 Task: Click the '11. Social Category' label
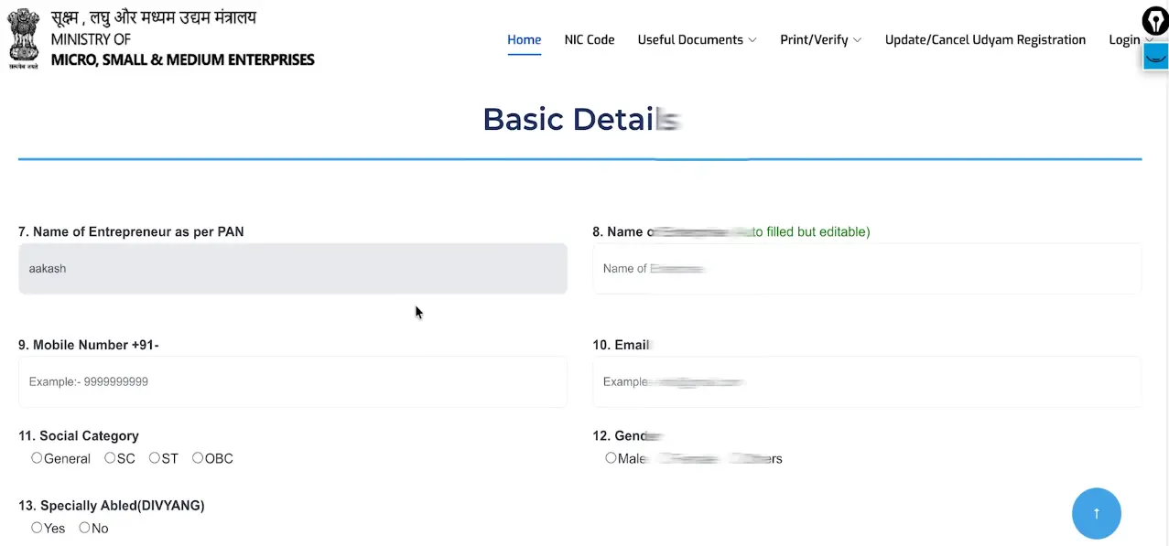pyautogui.click(x=79, y=436)
